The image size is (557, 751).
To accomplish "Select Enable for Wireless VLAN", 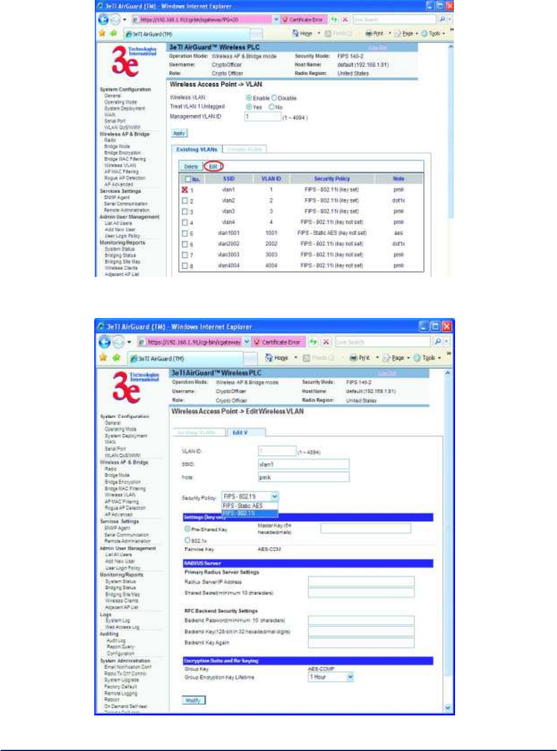I will 249,97.
